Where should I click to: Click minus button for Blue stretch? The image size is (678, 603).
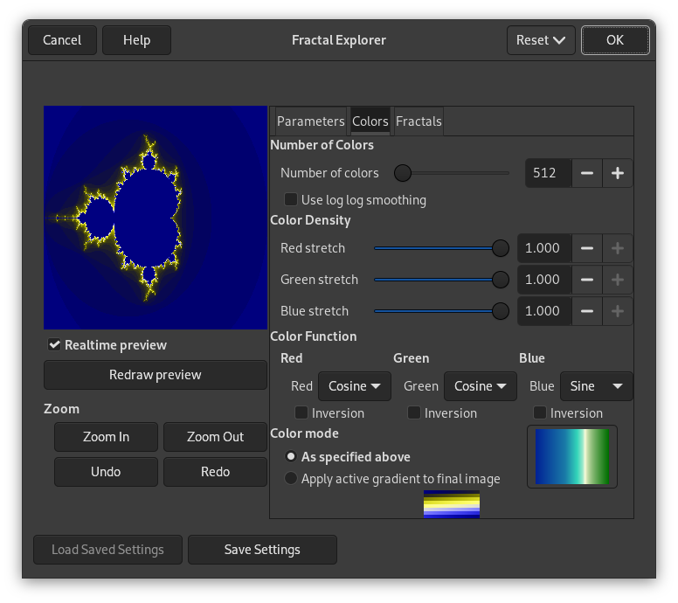tap(587, 311)
